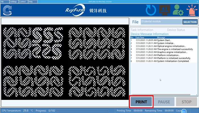Click the 'No.' column header

[x=132, y=38]
